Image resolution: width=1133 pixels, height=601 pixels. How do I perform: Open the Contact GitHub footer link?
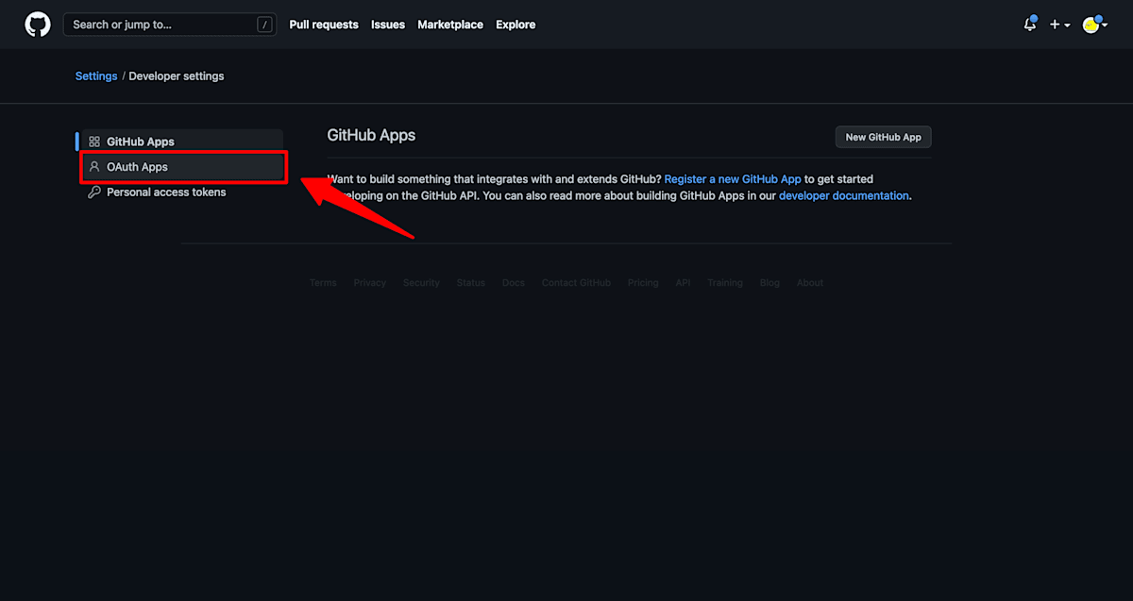[x=576, y=283]
